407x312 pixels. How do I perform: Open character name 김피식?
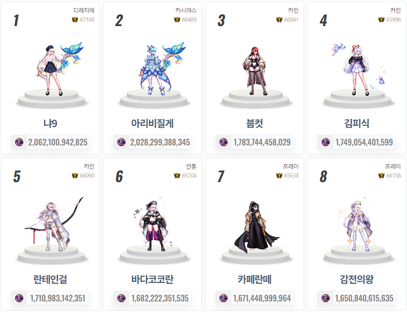tap(356, 123)
